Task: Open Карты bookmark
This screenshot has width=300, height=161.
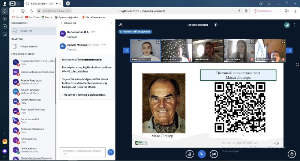Action: pyautogui.click(x=47, y=17)
